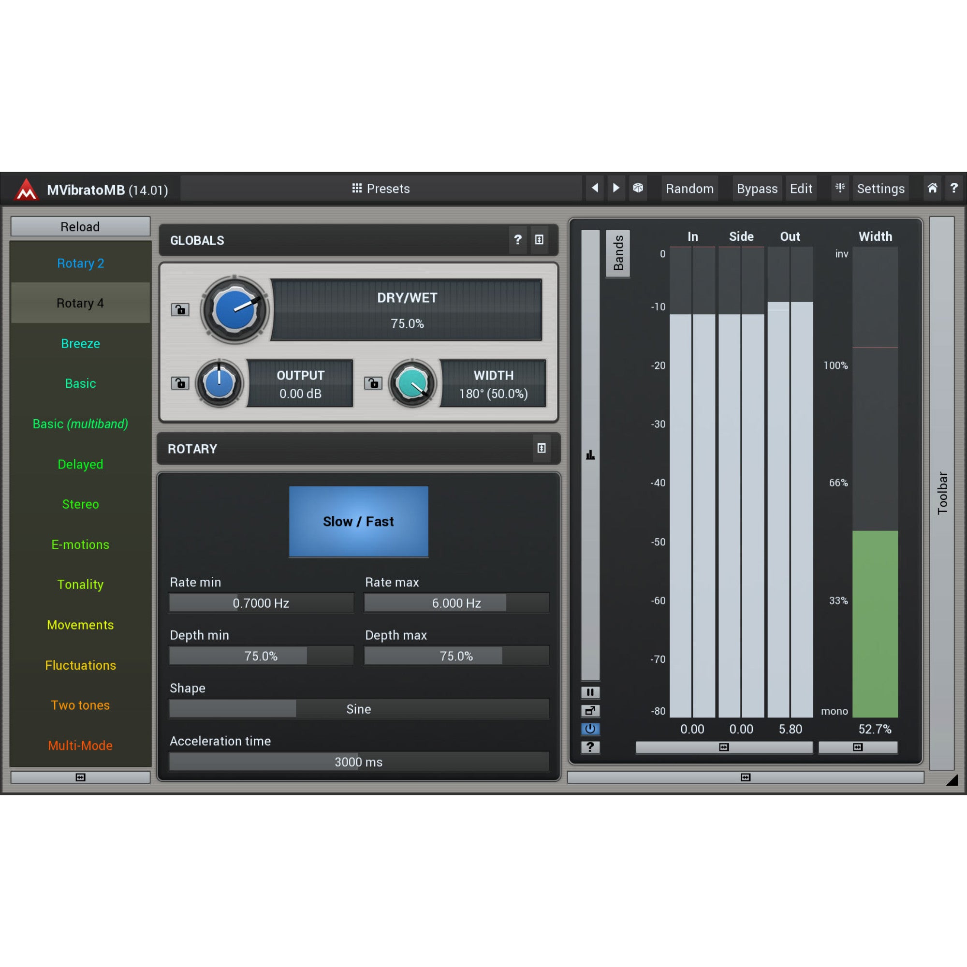Pop out meters to separate window

tap(591, 711)
